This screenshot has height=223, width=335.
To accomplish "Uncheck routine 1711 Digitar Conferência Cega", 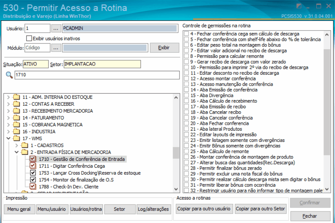I will (33, 166).
